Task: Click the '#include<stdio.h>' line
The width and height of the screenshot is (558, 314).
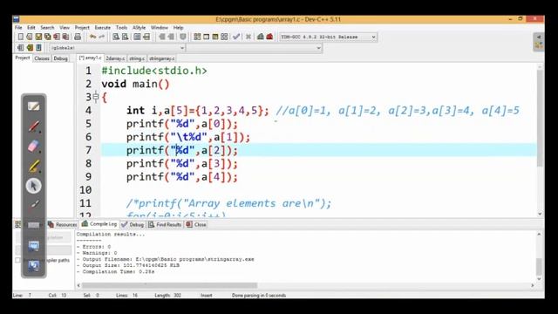Action: (154, 71)
